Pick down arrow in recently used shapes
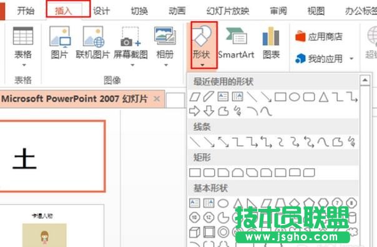377x247 pixels. coord(208,111)
